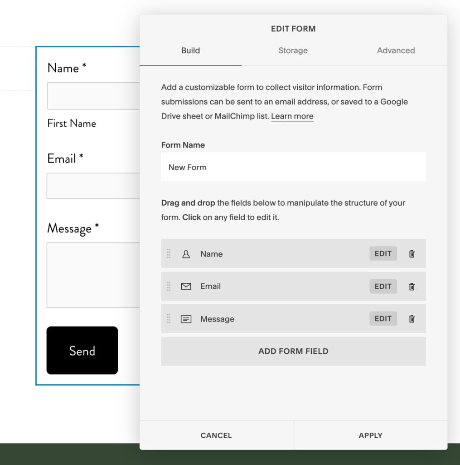Screen dimensions: 460x465
Task: Switch to the Build tab
Action: tap(191, 50)
